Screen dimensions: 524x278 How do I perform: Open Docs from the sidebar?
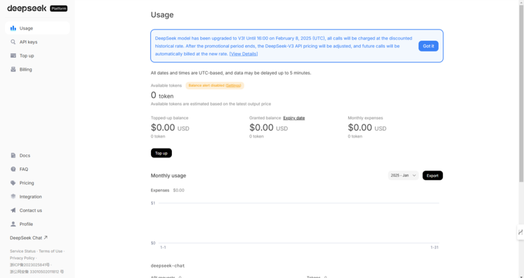click(37, 155)
